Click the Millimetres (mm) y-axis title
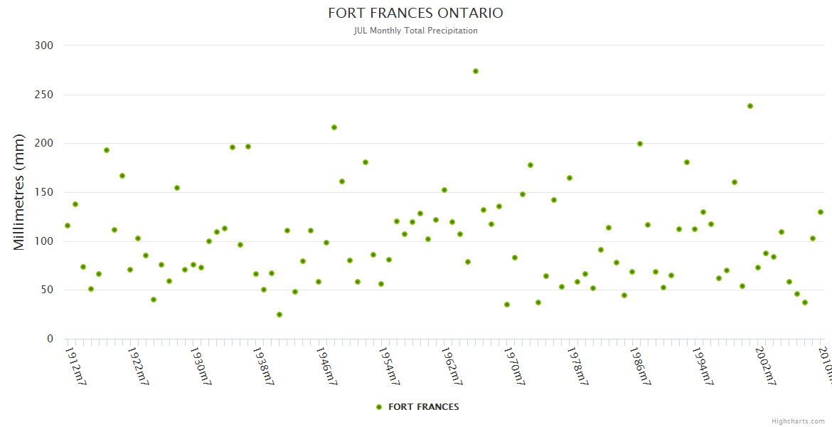The image size is (832, 427). (19, 191)
